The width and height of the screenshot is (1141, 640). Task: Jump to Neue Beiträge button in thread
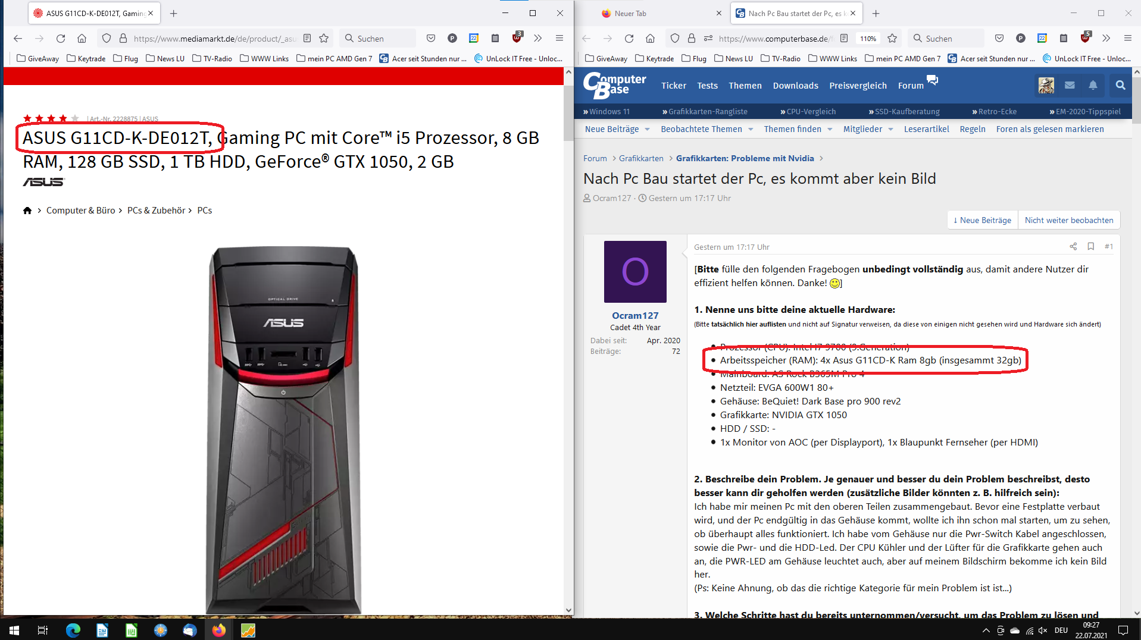tap(982, 220)
